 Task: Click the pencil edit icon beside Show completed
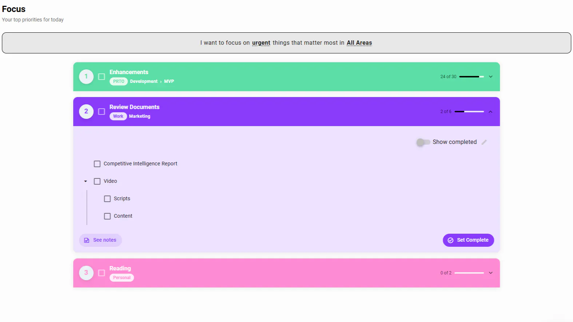point(484,142)
